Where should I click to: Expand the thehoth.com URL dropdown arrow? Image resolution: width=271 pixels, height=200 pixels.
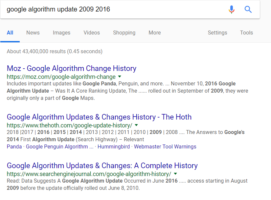pyautogui.click(x=136, y=125)
